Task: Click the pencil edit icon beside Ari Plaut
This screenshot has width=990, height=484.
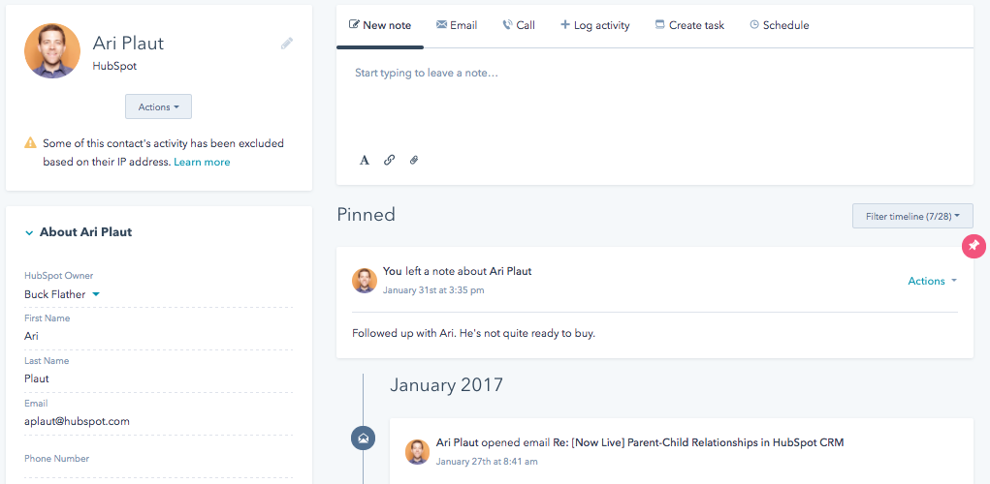Action: coord(287,44)
